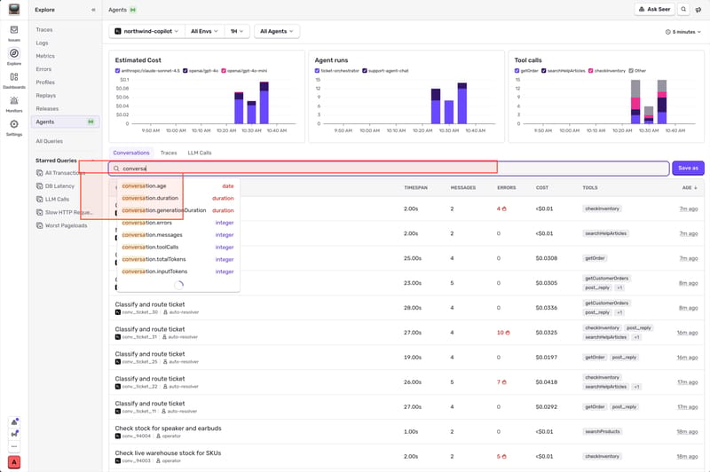Toggle openai/gpt-4o-mini series checkbox

coord(224,71)
